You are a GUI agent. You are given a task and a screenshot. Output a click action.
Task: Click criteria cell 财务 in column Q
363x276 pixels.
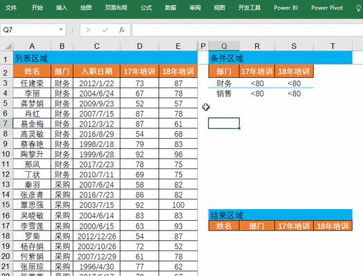coord(224,83)
